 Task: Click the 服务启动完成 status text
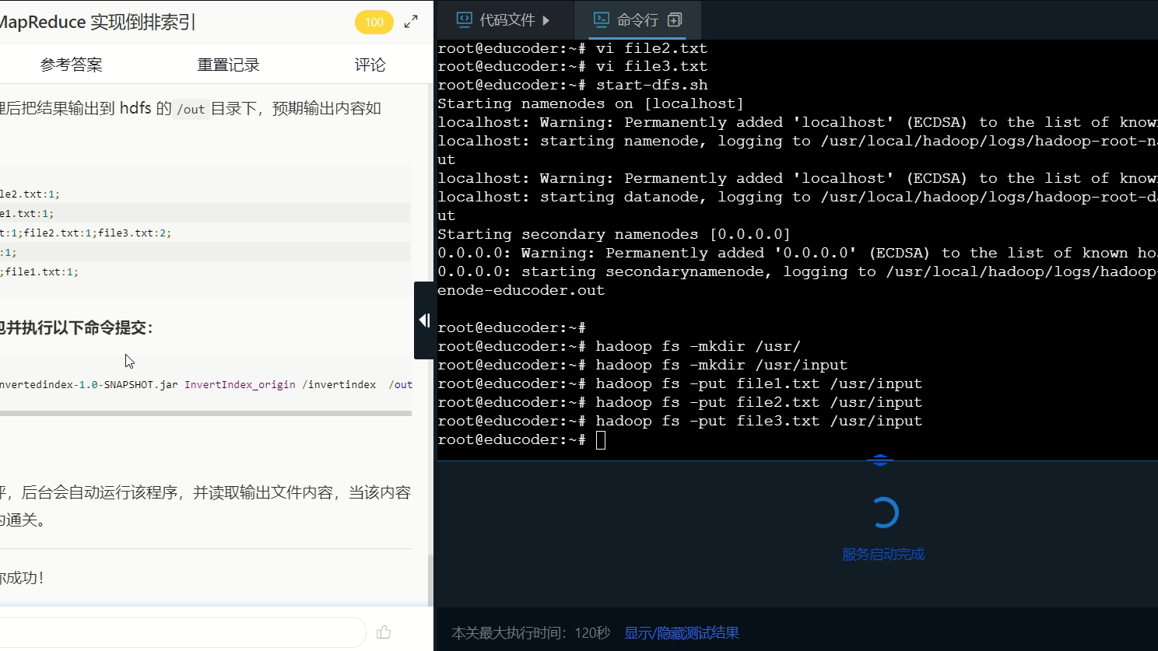(x=883, y=555)
